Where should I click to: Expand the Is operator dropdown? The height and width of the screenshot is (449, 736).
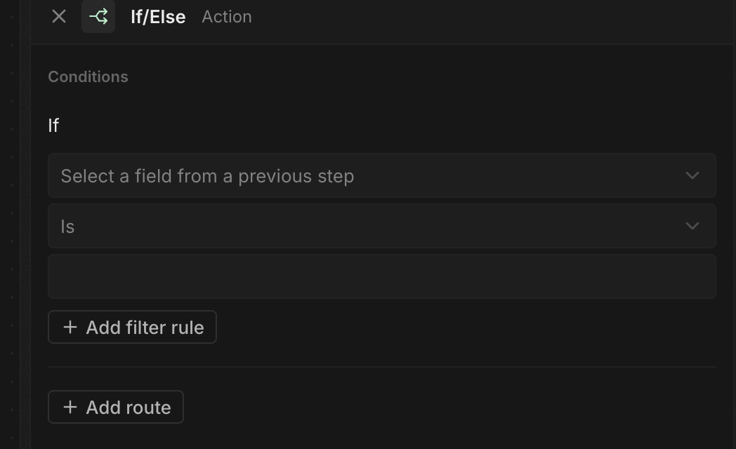381,226
